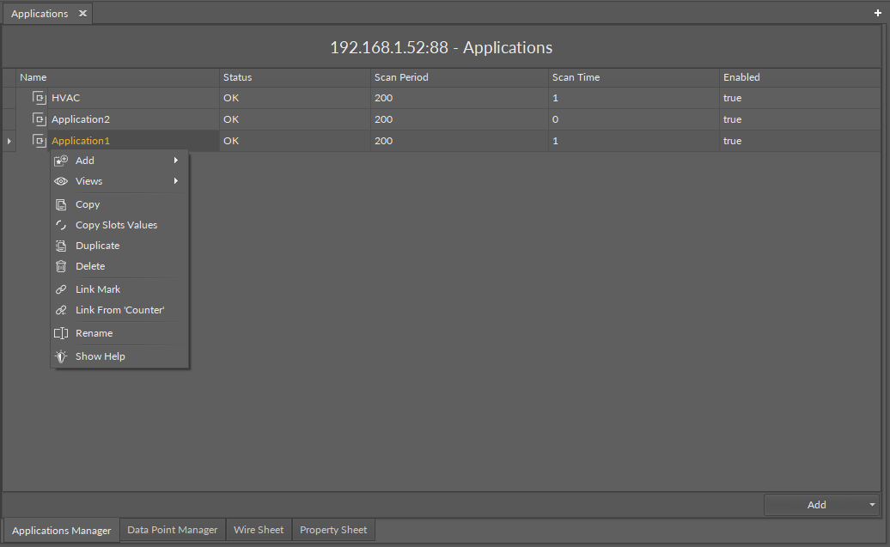Open the Add button dropdown arrow
Screen dimensions: 890x547
click(873, 505)
